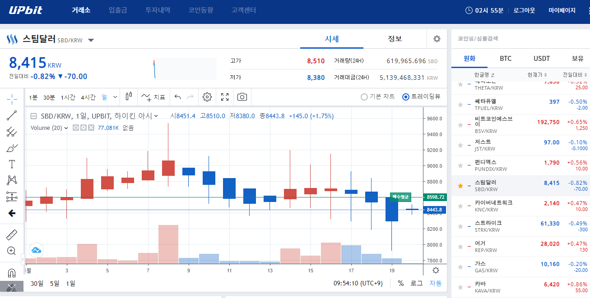Screen dimensions: 590x298
Task: Take a chart snapshot with camera icon
Action: tap(242, 97)
